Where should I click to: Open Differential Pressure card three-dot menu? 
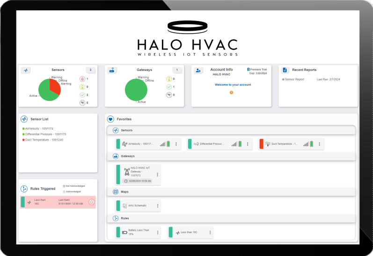pyautogui.click(x=248, y=144)
